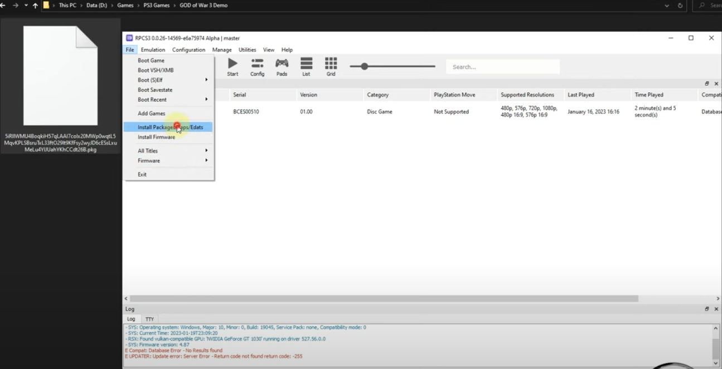Image resolution: width=722 pixels, height=369 pixels.
Task: Select the BCES00510 serial cell
Action: (x=246, y=112)
